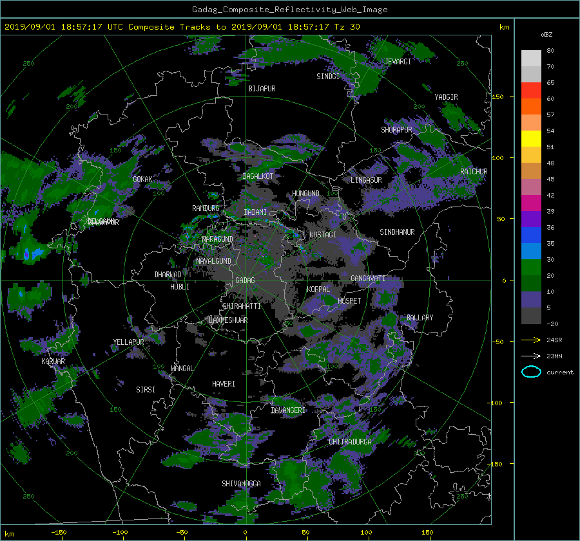This screenshot has width=580, height=541.
Task: Click the KUSTAGI city label
Action: click(323, 235)
